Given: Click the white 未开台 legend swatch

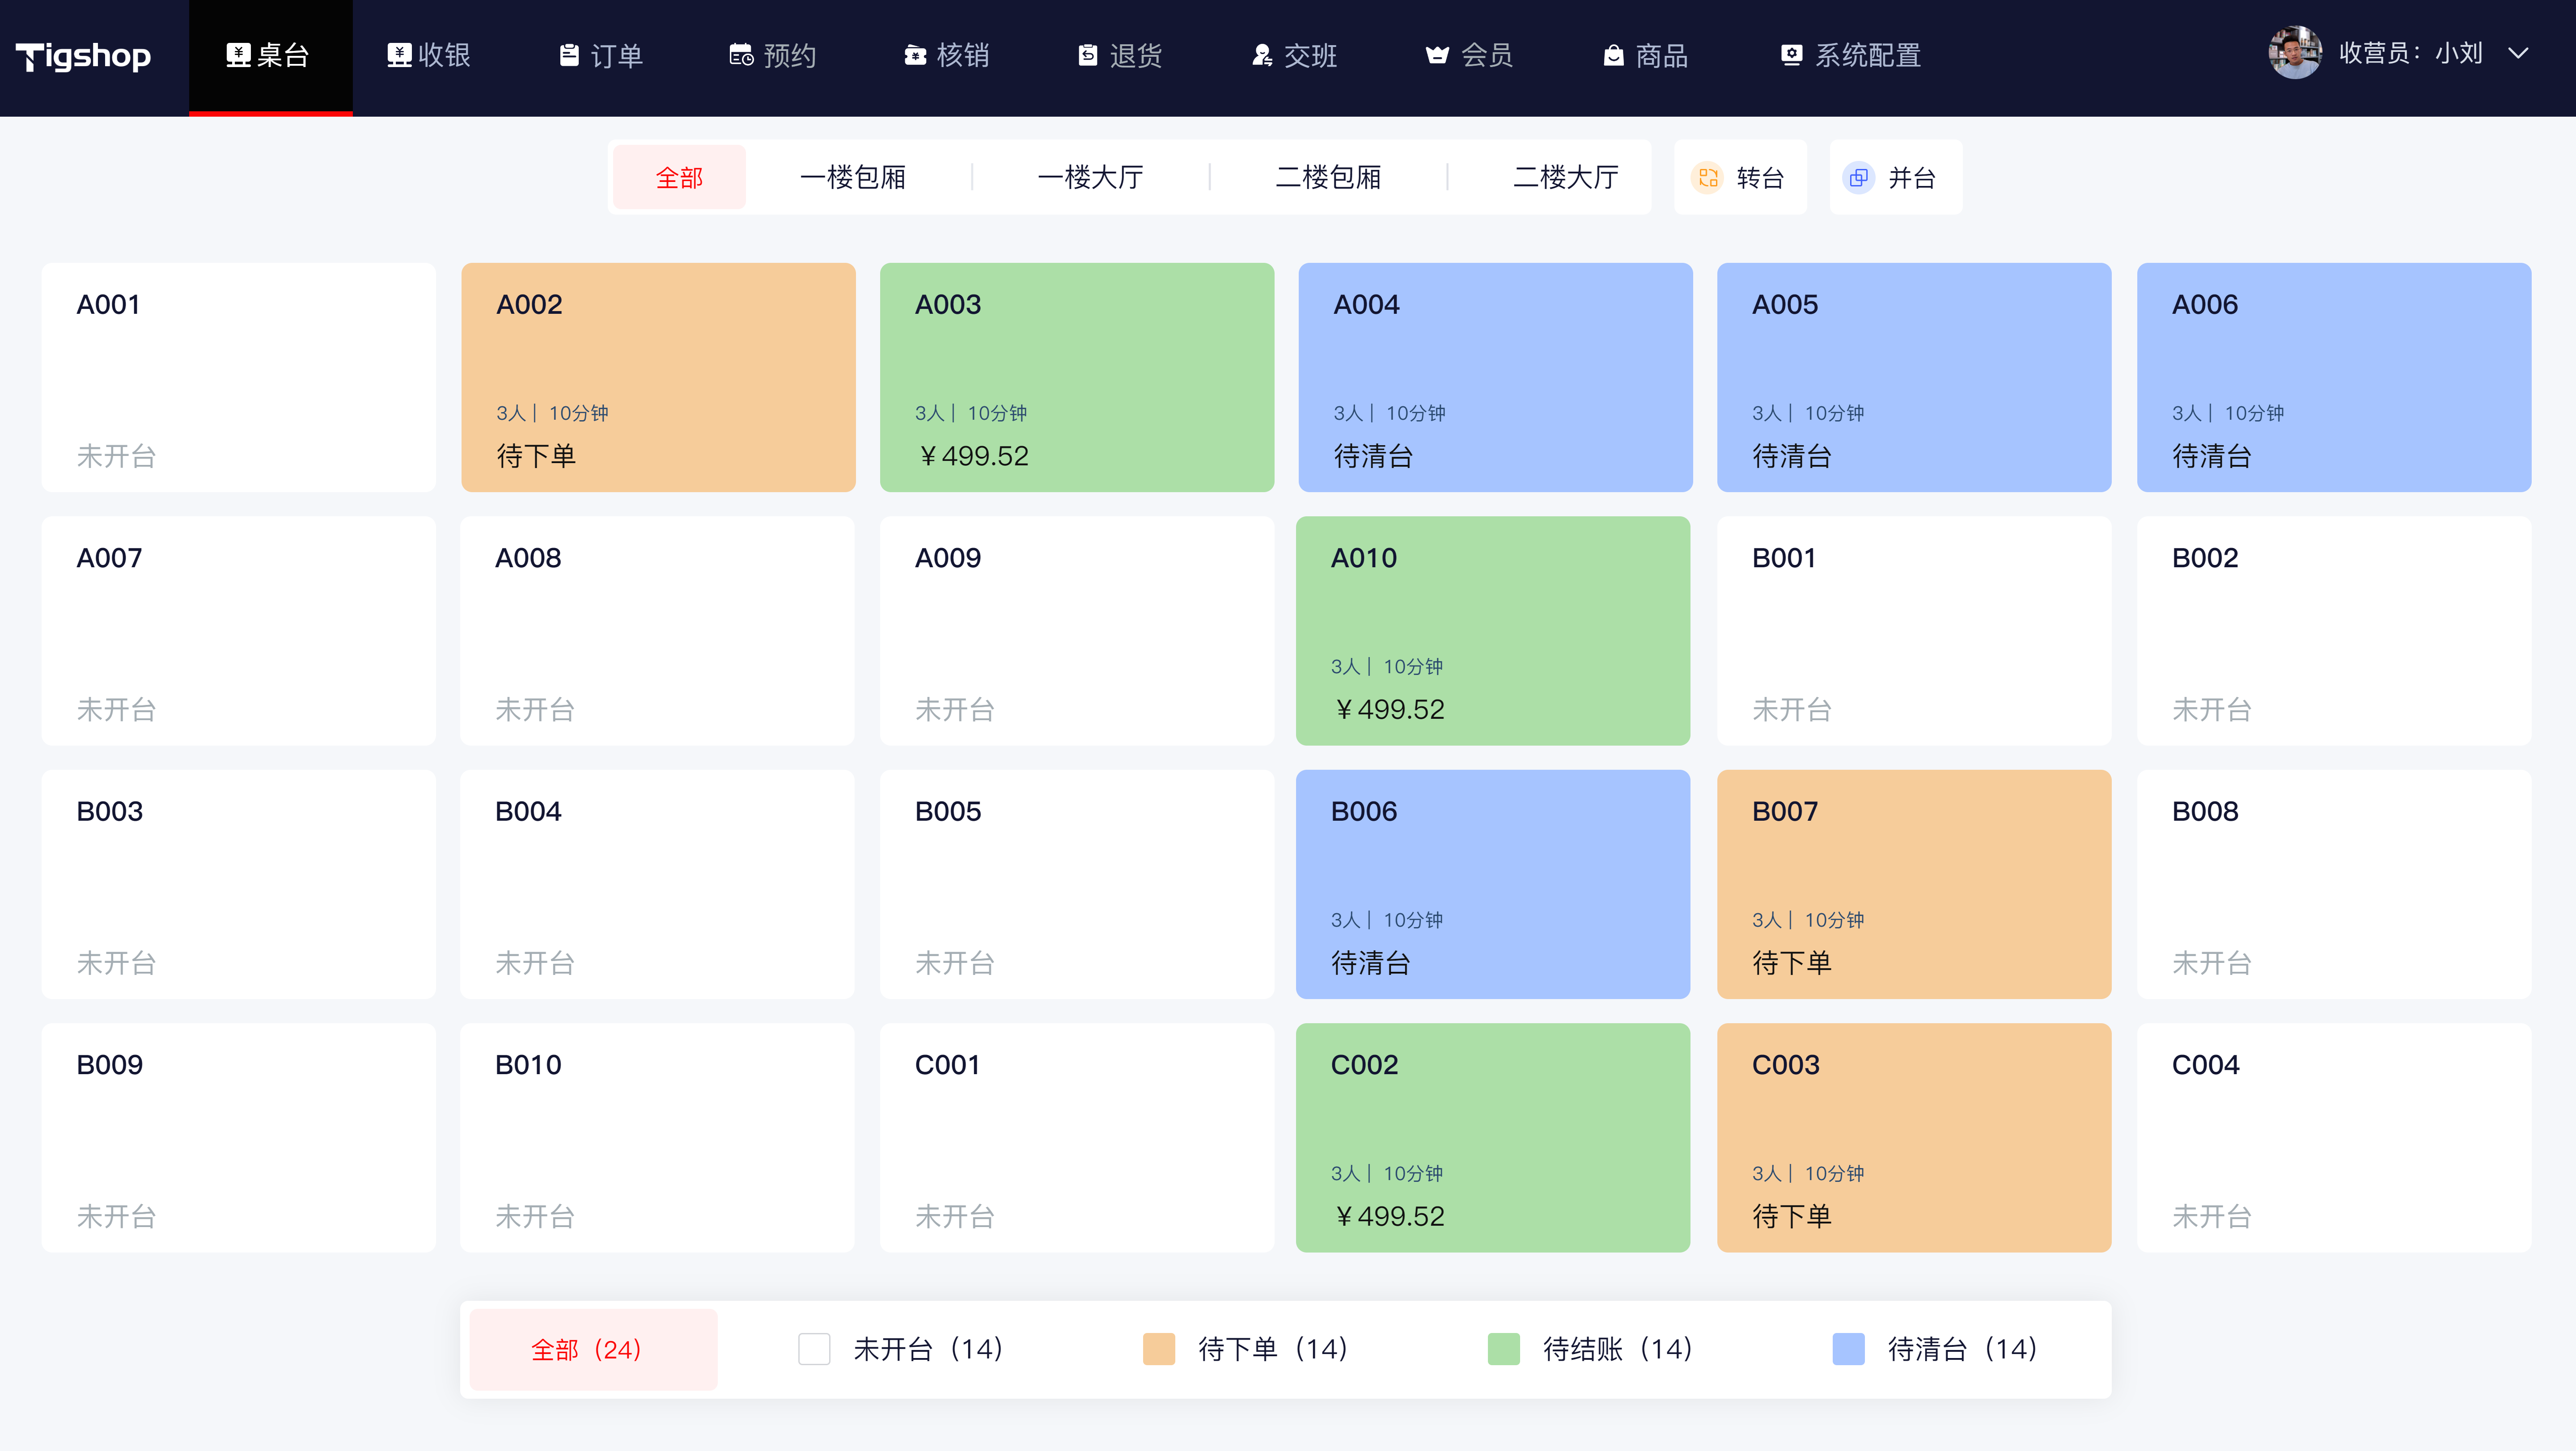Looking at the screenshot, I should point(814,1349).
